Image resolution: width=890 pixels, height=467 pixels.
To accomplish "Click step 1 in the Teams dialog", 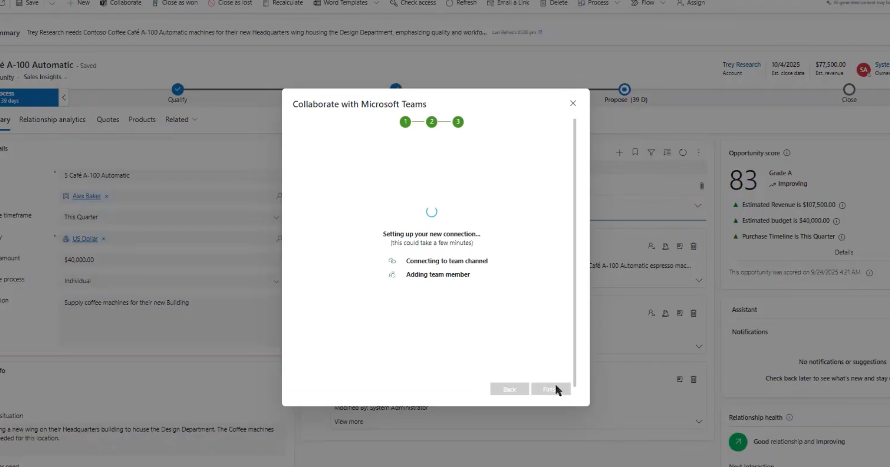I will [x=405, y=121].
